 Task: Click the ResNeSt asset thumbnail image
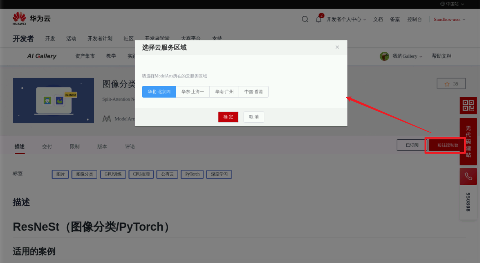coord(53,100)
